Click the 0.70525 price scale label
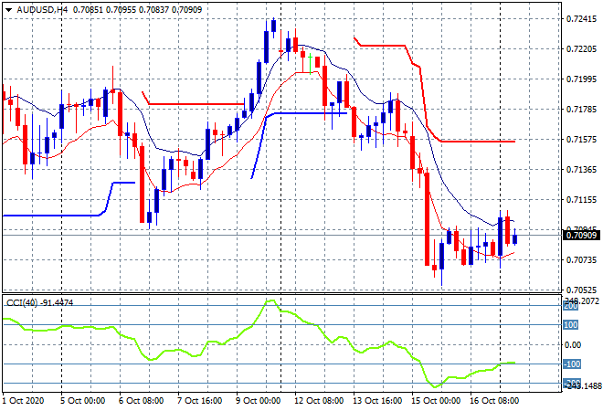603x411 pixels. (581, 290)
